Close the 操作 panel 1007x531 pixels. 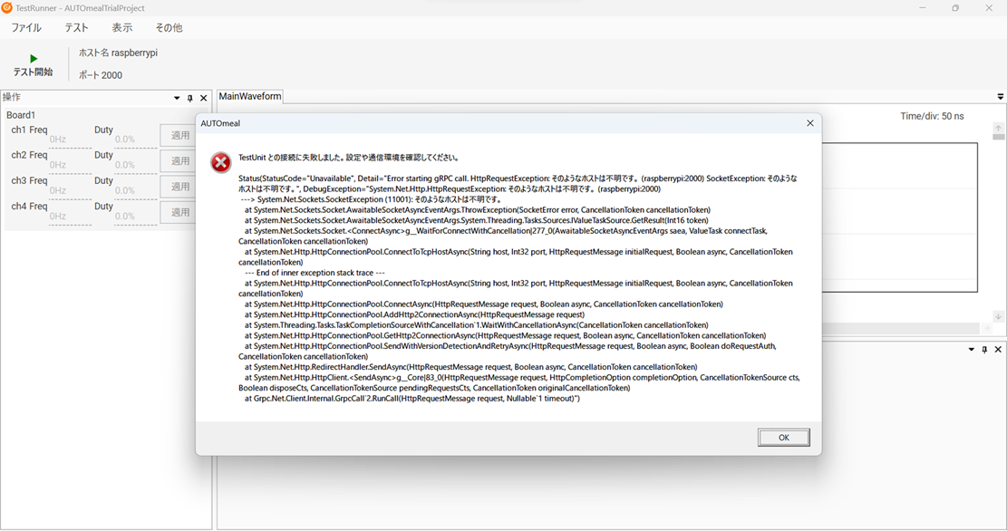(x=203, y=98)
